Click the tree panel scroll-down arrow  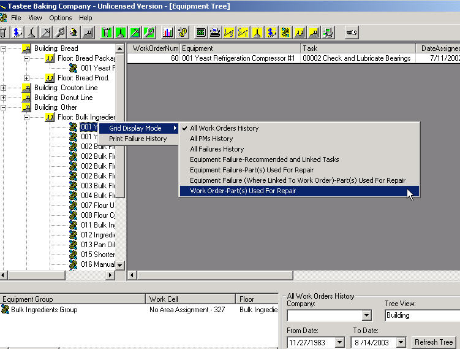119,265
